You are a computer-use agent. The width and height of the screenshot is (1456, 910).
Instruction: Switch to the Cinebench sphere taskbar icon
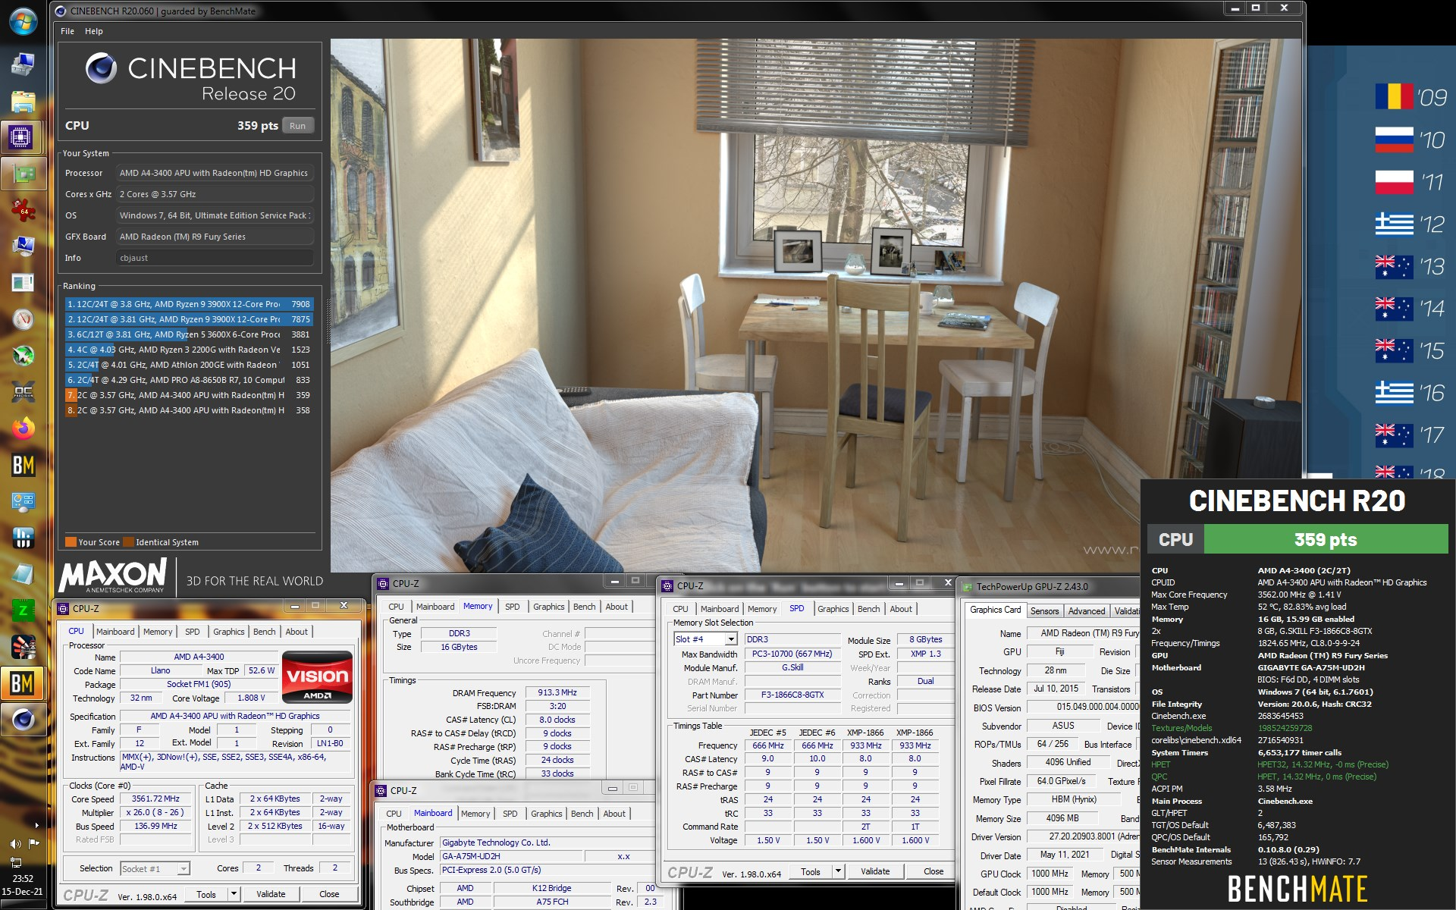22,720
